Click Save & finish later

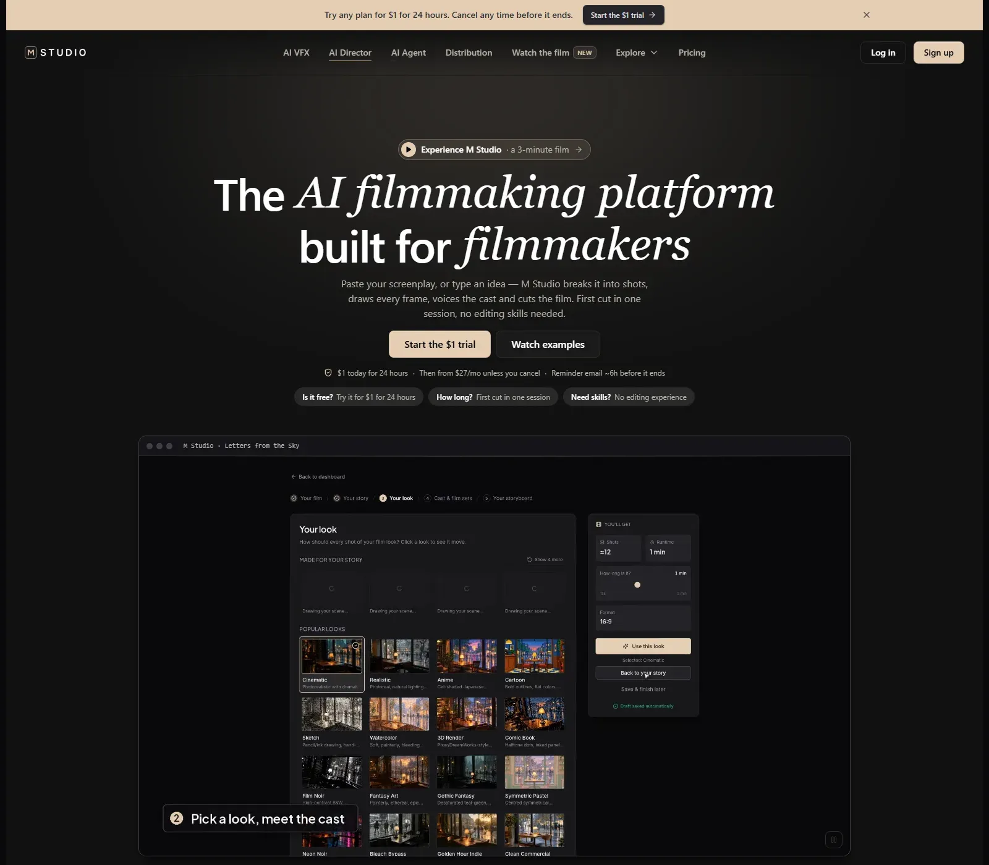643,690
